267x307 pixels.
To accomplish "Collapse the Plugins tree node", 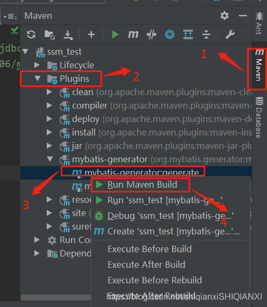I will tap(38, 78).
